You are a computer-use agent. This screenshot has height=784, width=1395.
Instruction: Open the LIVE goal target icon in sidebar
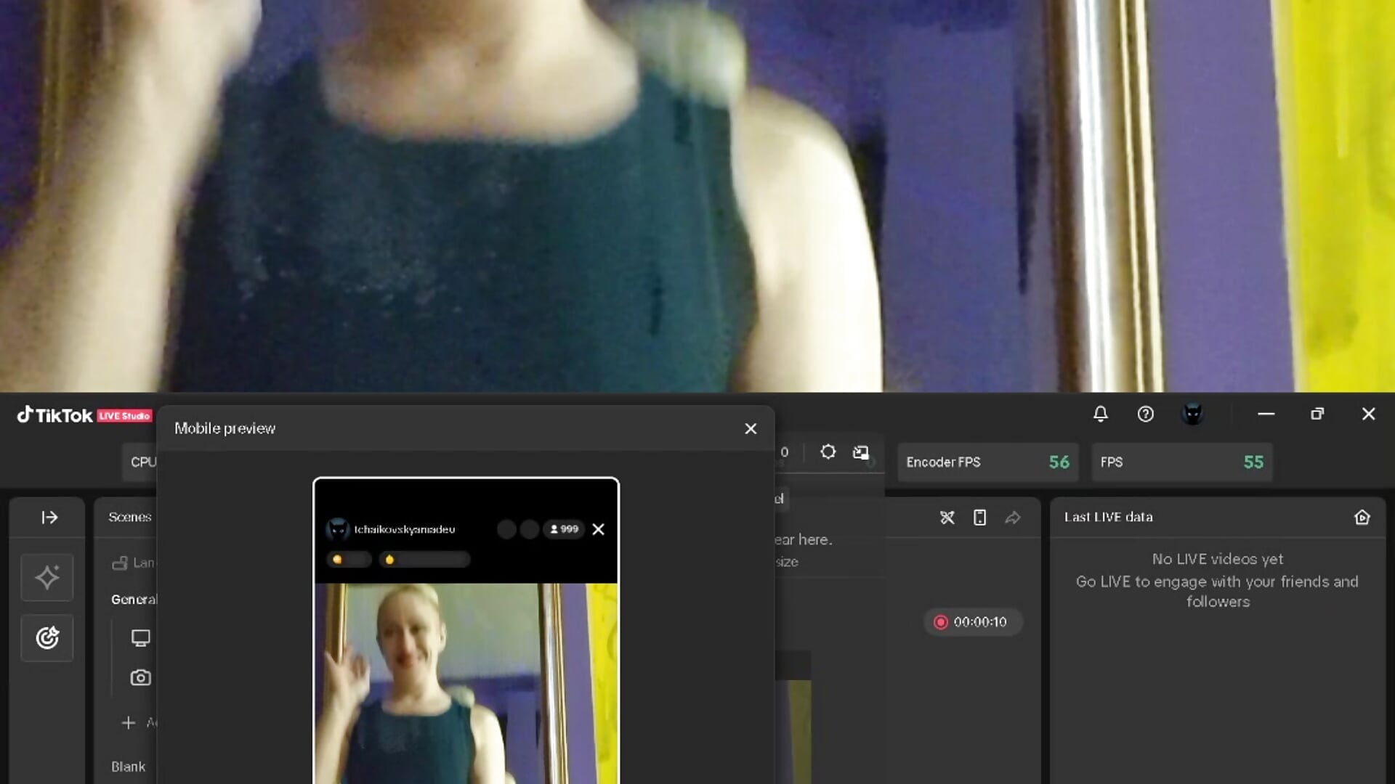tap(47, 638)
